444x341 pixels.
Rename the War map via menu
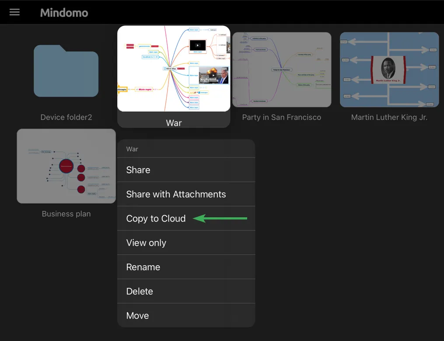coord(143,267)
